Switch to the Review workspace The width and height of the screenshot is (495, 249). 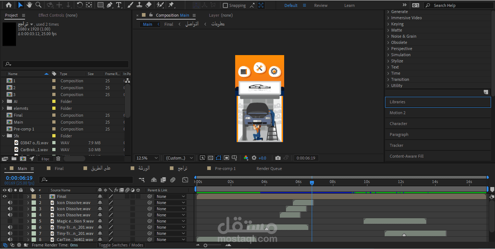[320, 5]
